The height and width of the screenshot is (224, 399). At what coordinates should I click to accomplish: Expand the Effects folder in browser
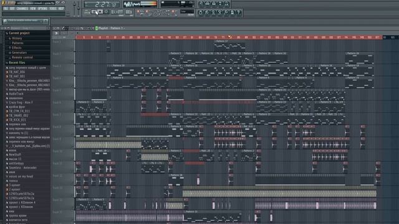click(x=17, y=48)
